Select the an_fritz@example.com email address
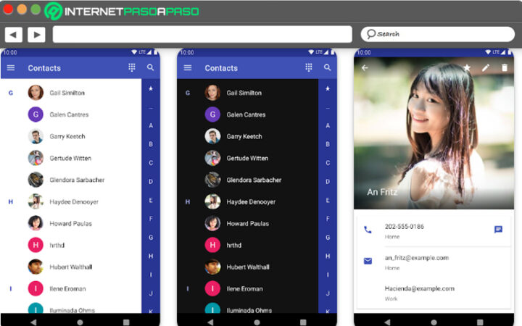Image resolution: width=522 pixels, height=326 pixels. 416,258
